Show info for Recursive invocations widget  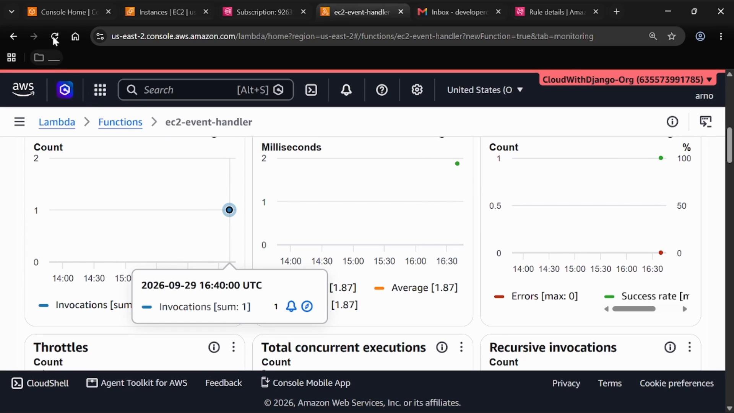pos(670,347)
